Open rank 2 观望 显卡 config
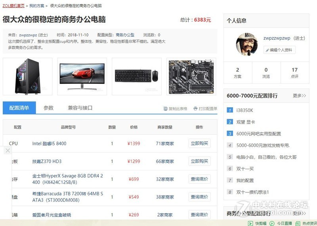Image resolution: width=317 pixels, height=226 pixels. (x=246, y=122)
